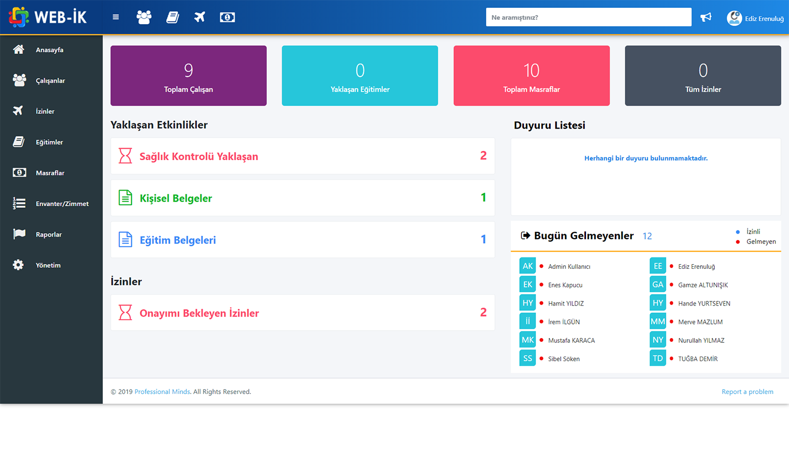This screenshot has height=461, width=789.
Task: Click Report a problem link
Action: [747, 392]
